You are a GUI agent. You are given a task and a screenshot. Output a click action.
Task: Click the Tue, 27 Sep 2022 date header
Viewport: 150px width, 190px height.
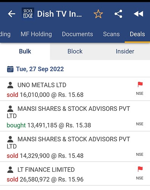[x=40, y=69]
